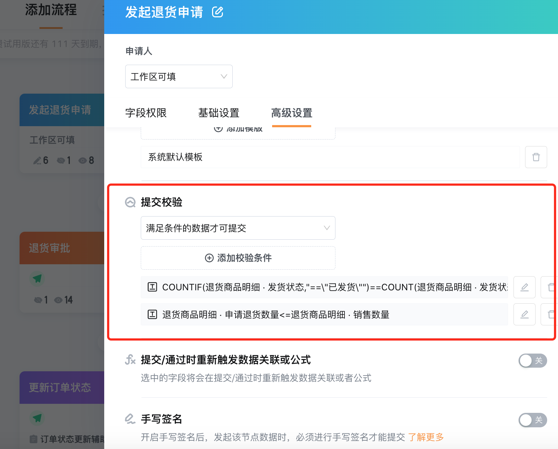
Task: Click the COUNTIF formula rule text
Action: pos(335,287)
